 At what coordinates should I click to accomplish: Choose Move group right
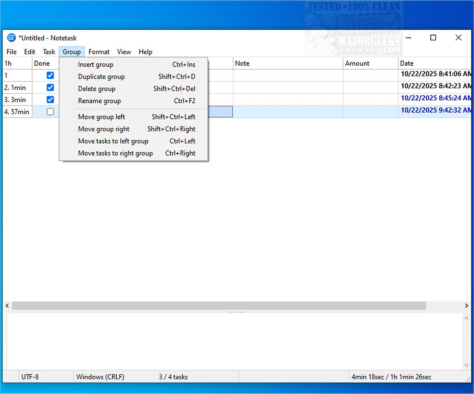point(134,129)
